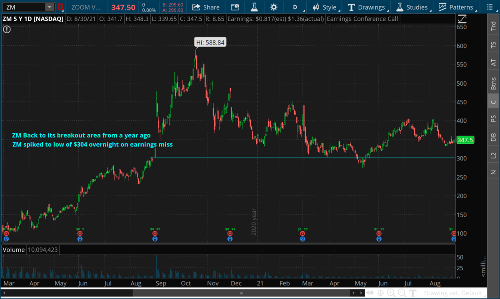The image size is (500, 299).
Task: Click the red number 1 link indicator
Action: pyautogui.click(x=60, y=7)
